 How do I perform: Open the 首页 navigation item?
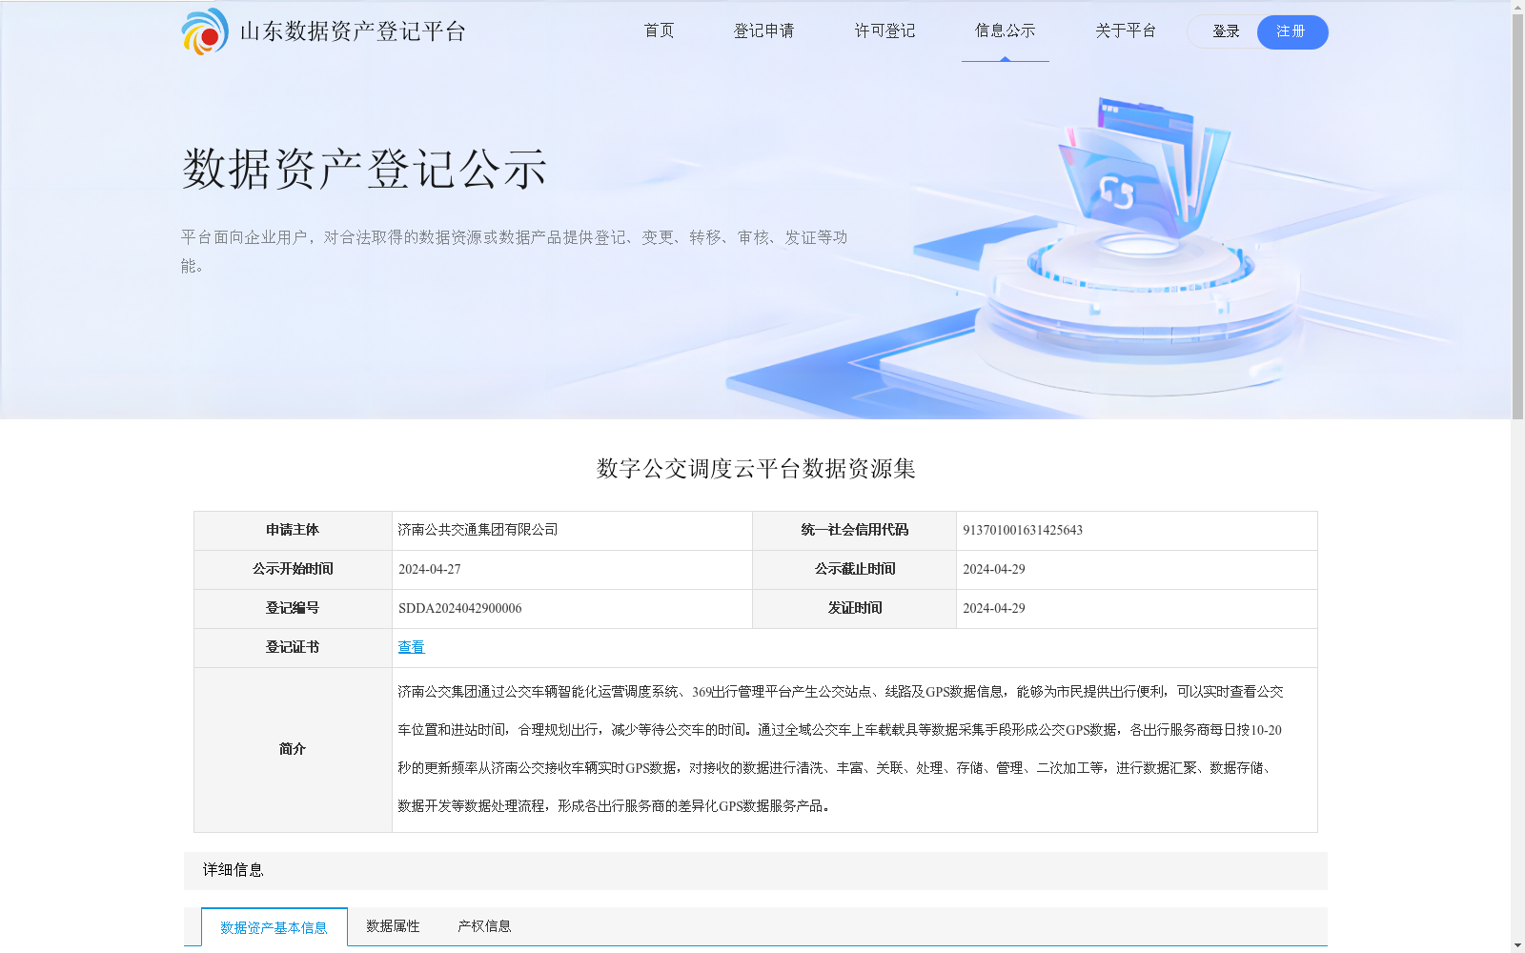click(x=660, y=31)
